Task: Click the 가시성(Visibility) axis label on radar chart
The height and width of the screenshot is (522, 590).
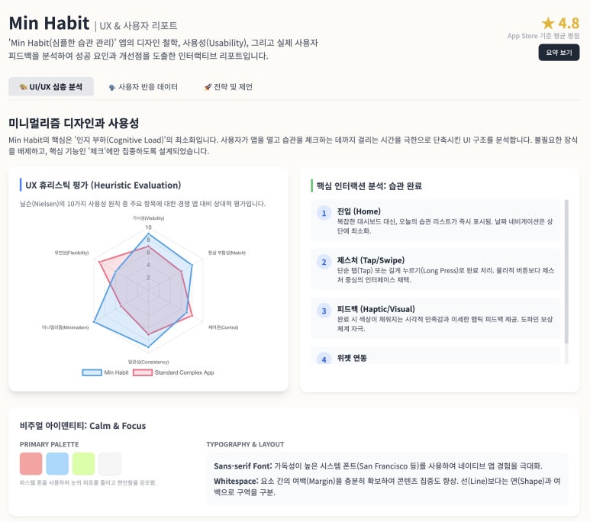Action: coord(149,217)
